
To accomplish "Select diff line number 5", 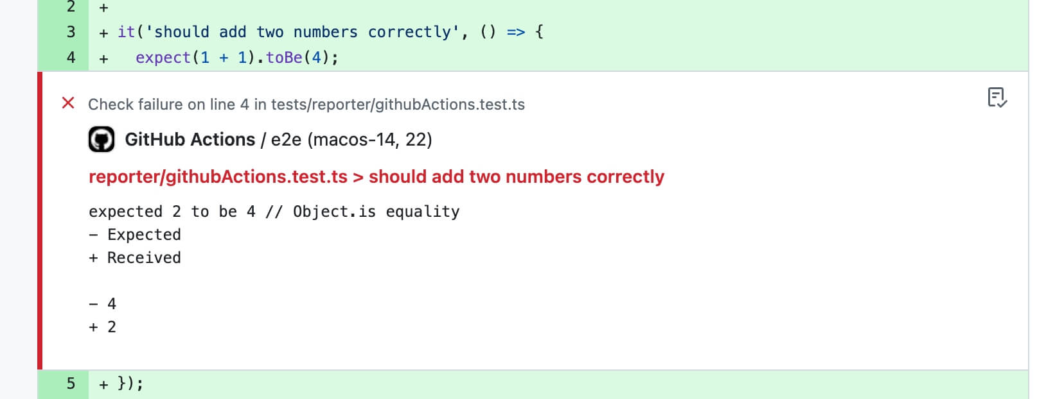I will coord(71,384).
